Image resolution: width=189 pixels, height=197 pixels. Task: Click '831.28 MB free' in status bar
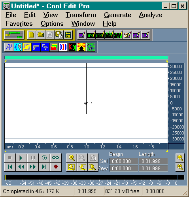click(122, 191)
